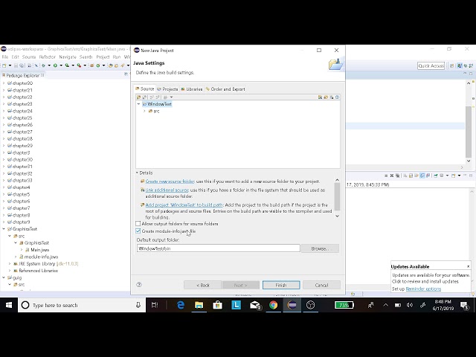476x357 pixels.
Task: Click the Coverage run icon in Eclipse toolbar
Action: pyautogui.click(x=67, y=65)
